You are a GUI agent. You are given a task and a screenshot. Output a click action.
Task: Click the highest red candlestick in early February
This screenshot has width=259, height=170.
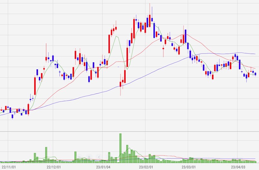(150, 21)
